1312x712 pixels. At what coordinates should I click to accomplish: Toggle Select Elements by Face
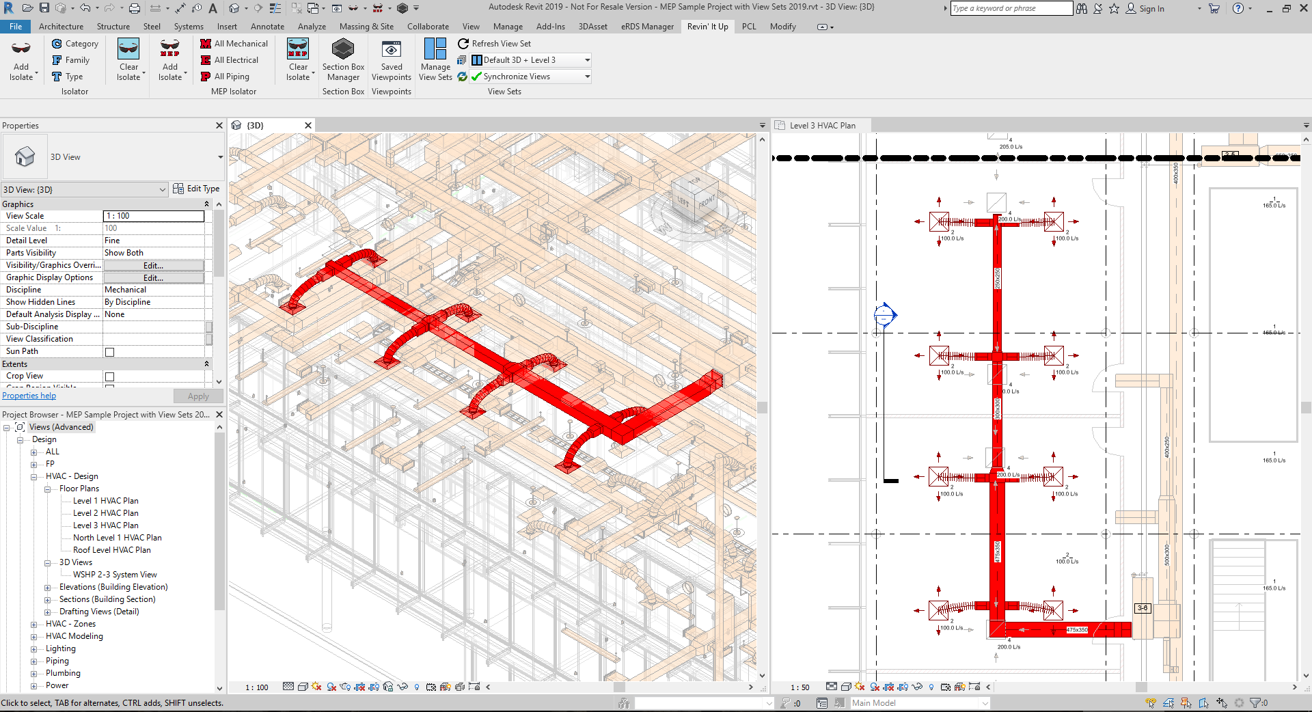[1203, 702]
